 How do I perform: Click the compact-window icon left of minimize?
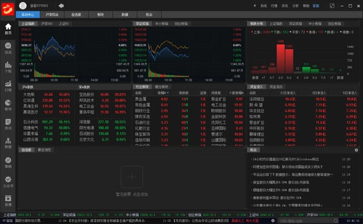click(332, 6)
